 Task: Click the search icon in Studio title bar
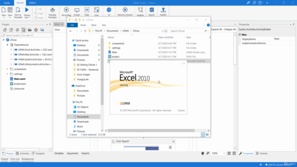[x=248, y=3]
